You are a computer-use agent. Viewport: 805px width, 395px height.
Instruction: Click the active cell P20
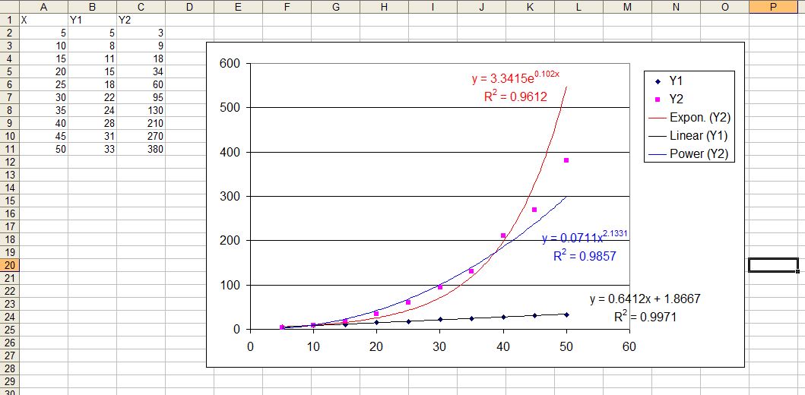[x=773, y=265]
